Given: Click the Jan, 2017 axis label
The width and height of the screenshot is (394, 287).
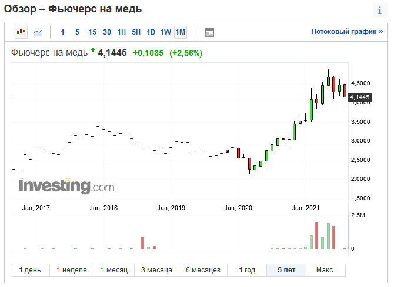Looking at the screenshot, I should (36, 208).
